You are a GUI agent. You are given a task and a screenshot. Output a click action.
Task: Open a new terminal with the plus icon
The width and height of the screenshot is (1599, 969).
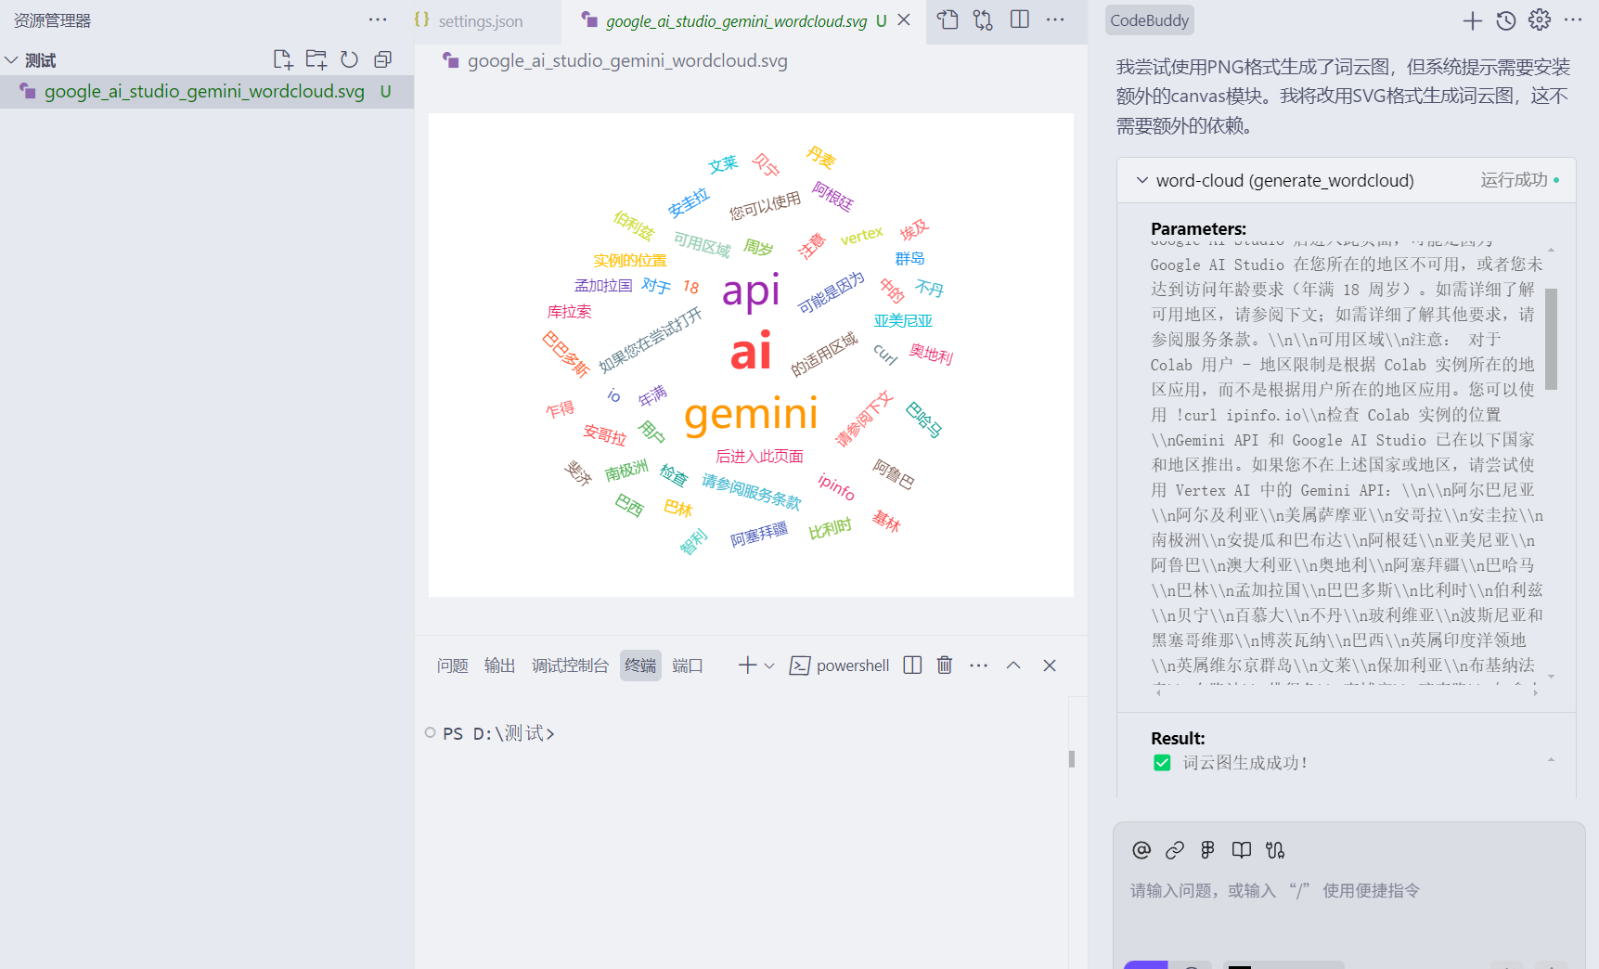746,665
